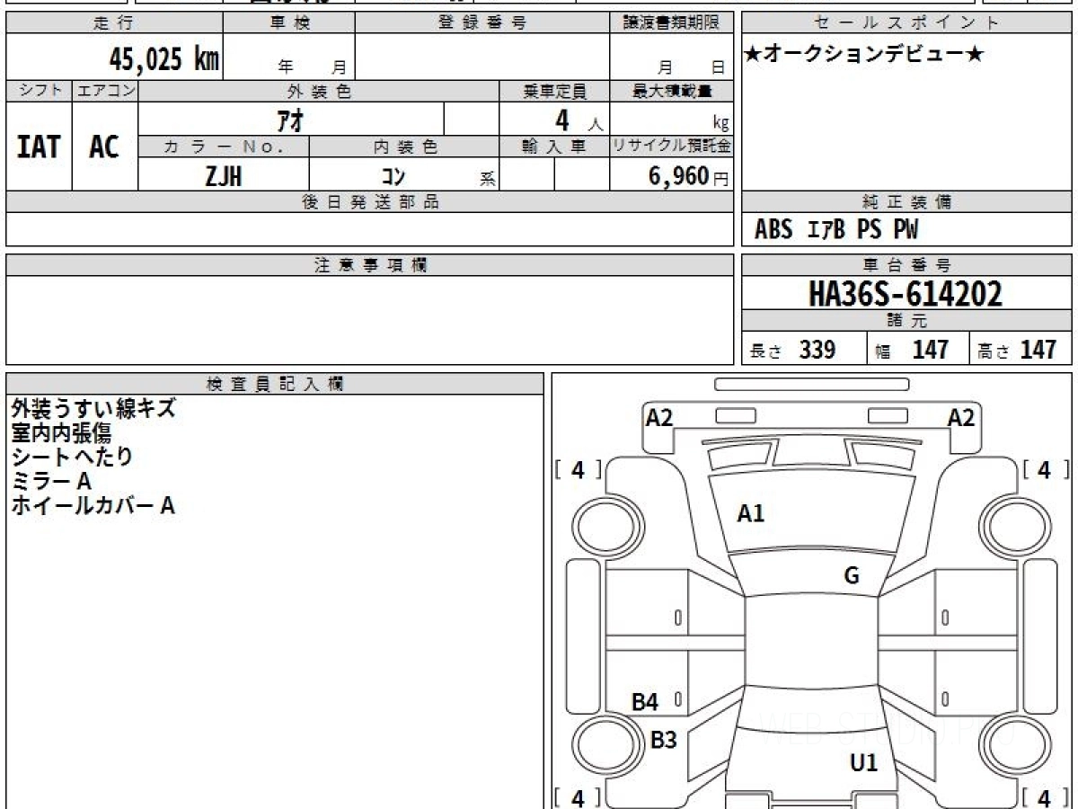Select the equipment list ABS エアB PS PW

click(x=836, y=230)
